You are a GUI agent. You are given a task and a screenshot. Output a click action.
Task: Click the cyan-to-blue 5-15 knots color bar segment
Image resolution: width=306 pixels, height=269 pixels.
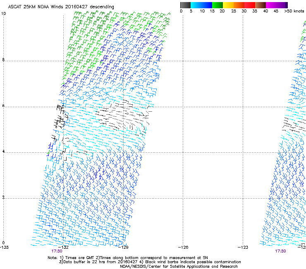tap(201, 5)
